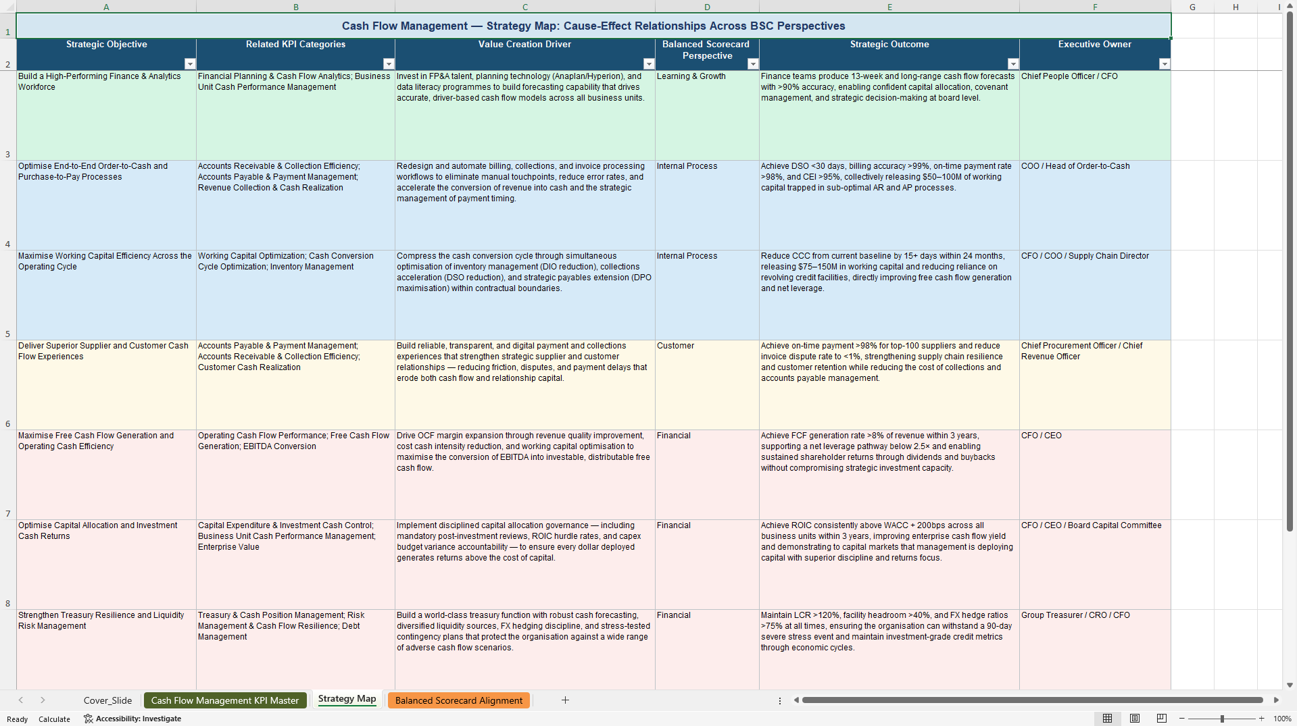
Task: Go to next sheet tab arrow
Action: tap(43, 700)
